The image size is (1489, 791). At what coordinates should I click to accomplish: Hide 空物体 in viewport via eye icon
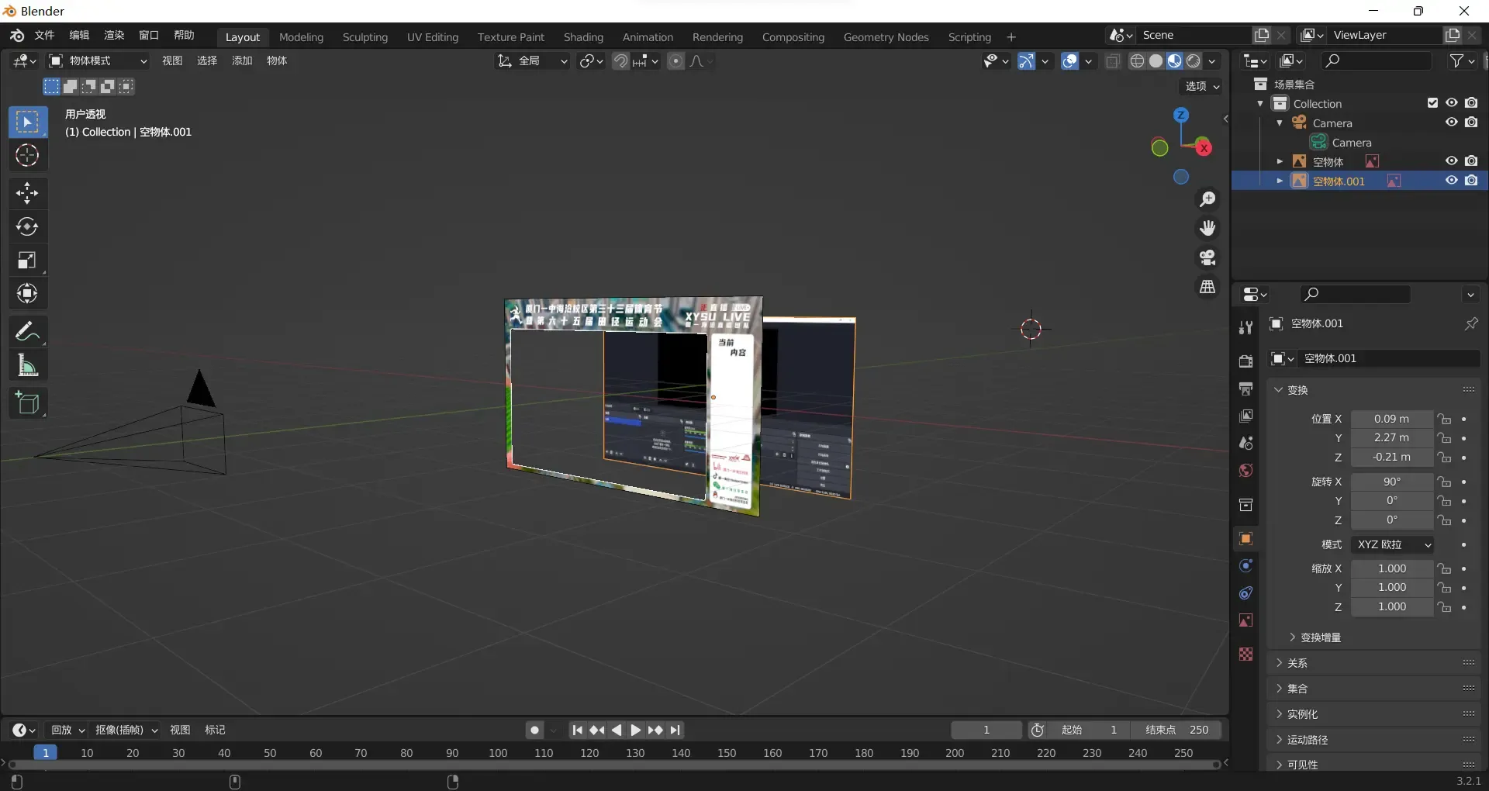[x=1451, y=161]
